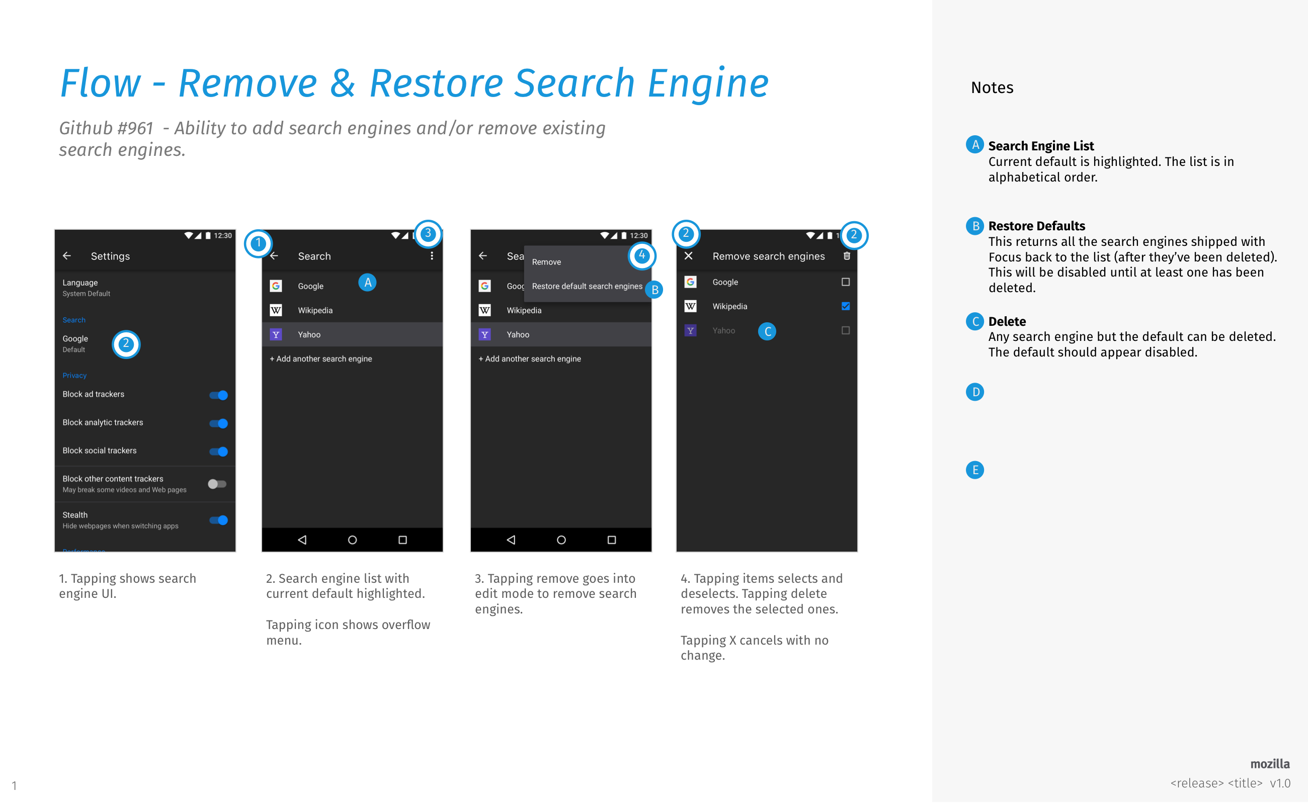The image size is (1308, 803).
Task: Tap Google icon in Remove search engines list
Action: [x=690, y=282]
